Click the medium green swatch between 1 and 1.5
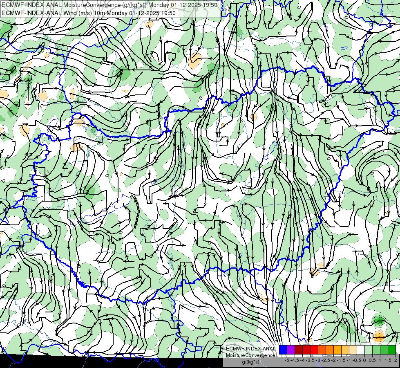 [384, 350]
